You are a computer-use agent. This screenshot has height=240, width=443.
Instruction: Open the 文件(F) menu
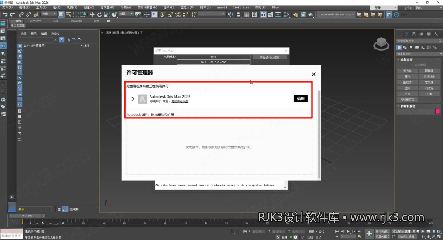(7, 7)
